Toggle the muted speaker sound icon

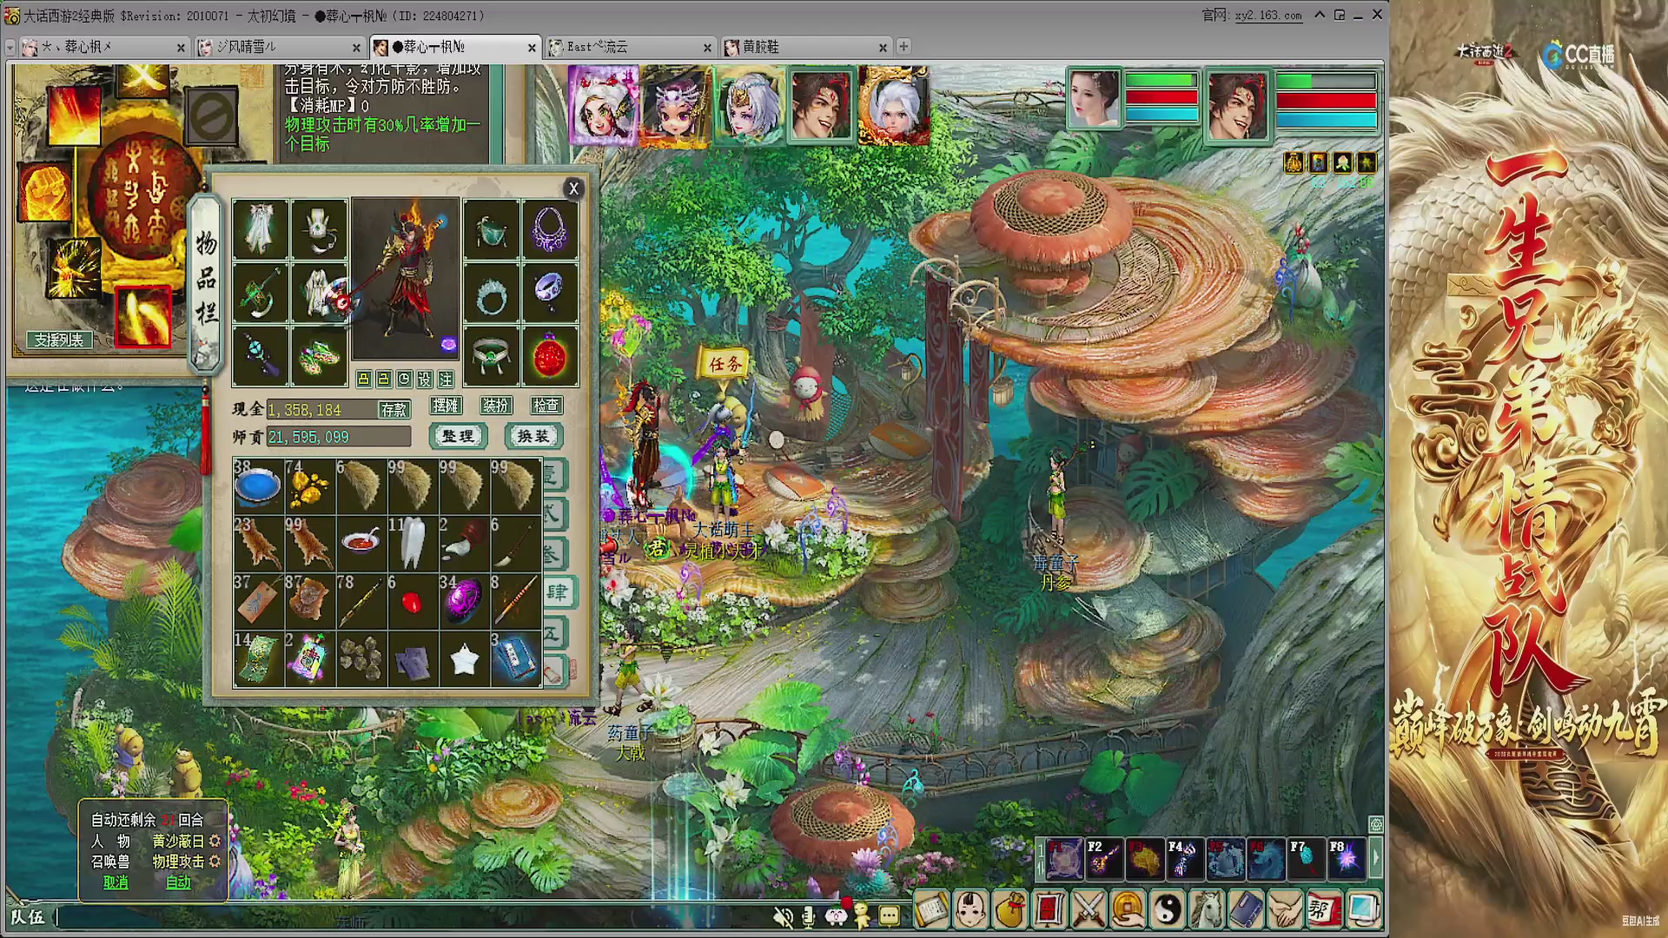tap(783, 916)
